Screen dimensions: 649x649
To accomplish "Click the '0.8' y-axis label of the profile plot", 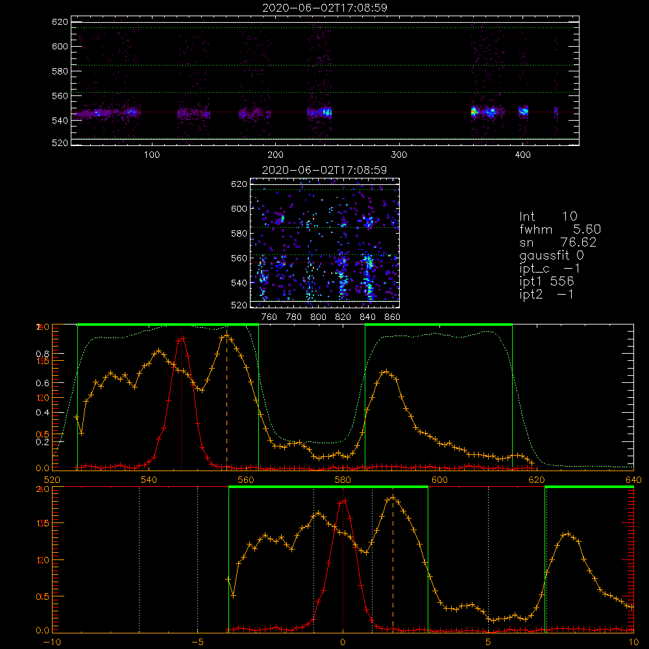I will point(43,354).
